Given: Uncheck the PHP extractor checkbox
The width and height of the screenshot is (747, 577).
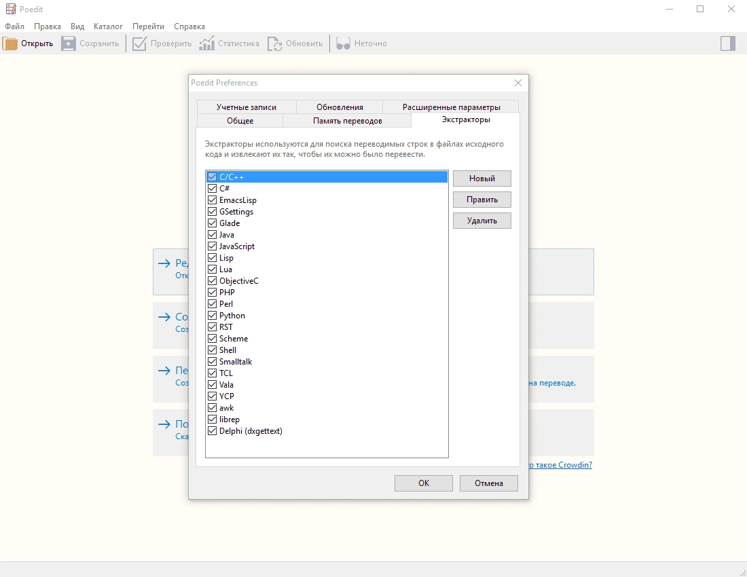Looking at the screenshot, I should pyautogui.click(x=212, y=293).
